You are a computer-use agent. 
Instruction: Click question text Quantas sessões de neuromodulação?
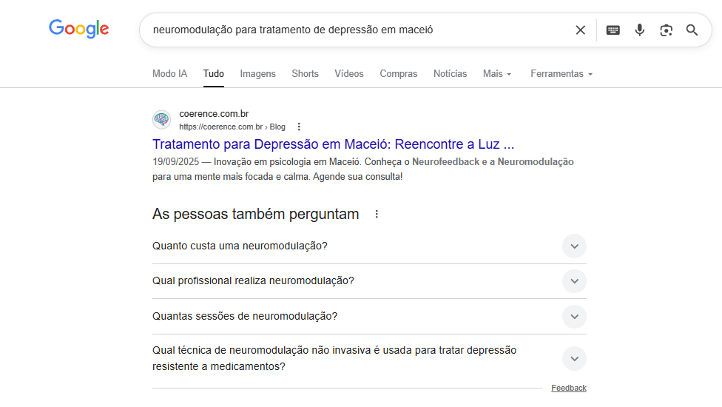coord(245,316)
